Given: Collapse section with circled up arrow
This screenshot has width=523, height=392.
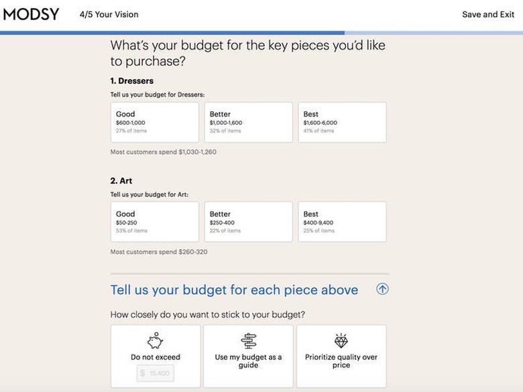Looking at the screenshot, I should pos(382,289).
